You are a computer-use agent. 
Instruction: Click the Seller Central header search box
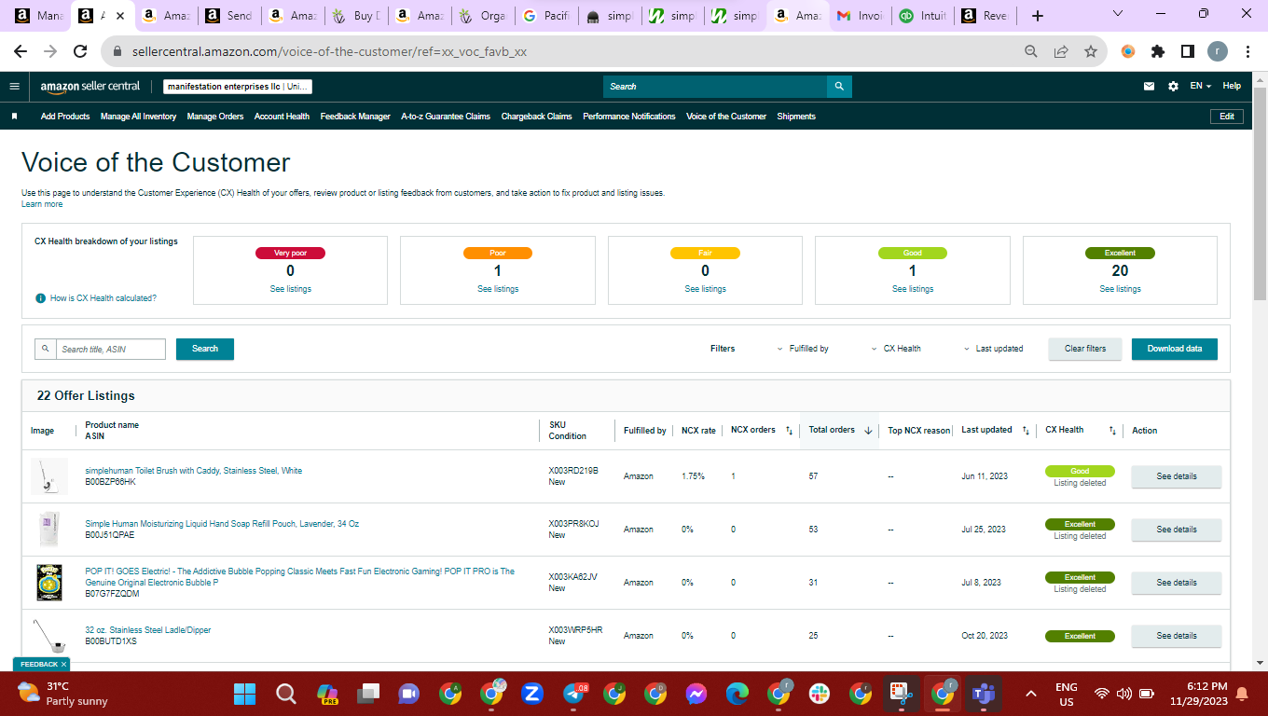tap(715, 87)
